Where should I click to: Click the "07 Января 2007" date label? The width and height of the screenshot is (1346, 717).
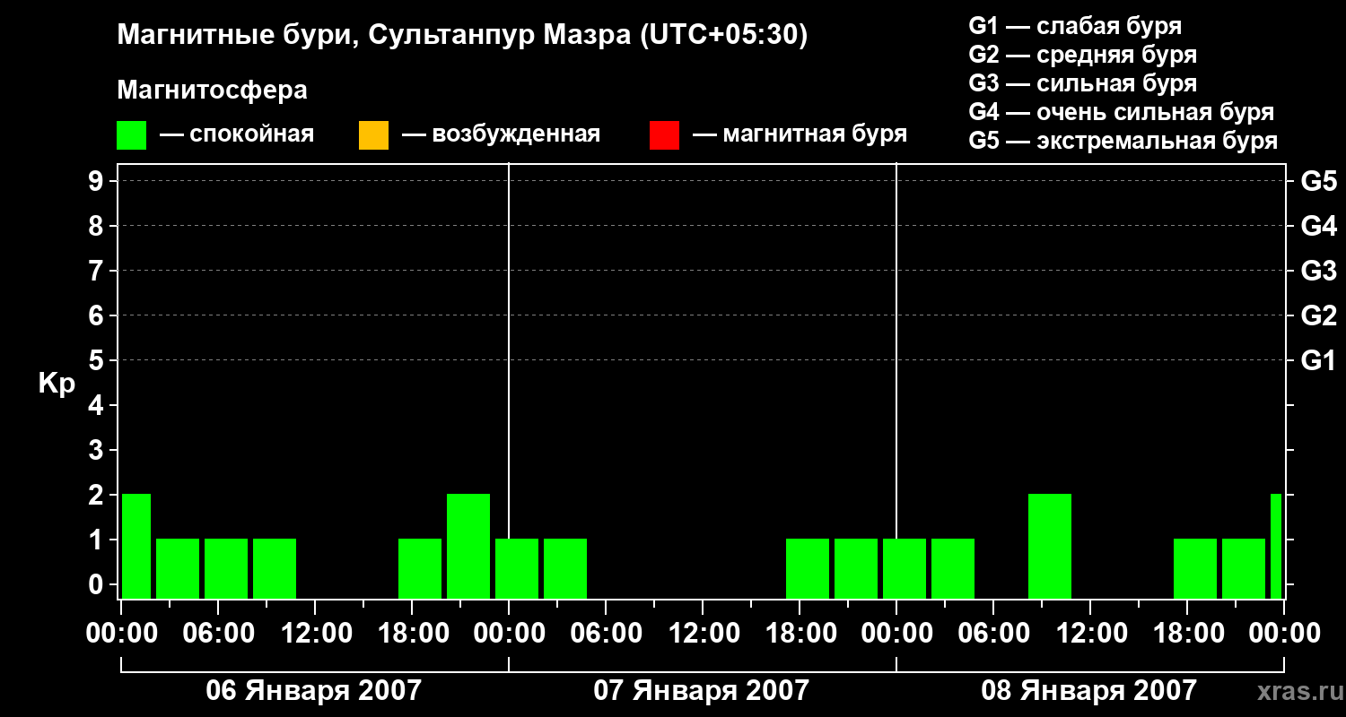[x=702, y=690]
